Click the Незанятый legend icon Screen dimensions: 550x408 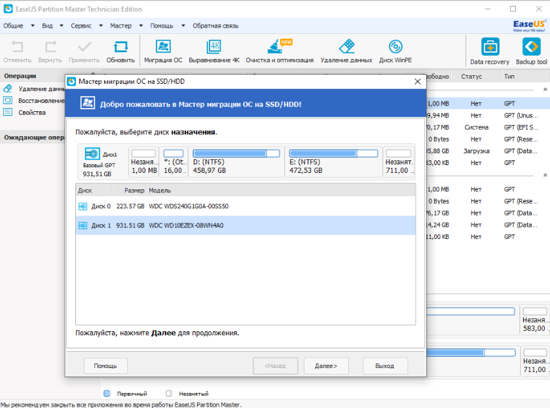click(169, 394)
